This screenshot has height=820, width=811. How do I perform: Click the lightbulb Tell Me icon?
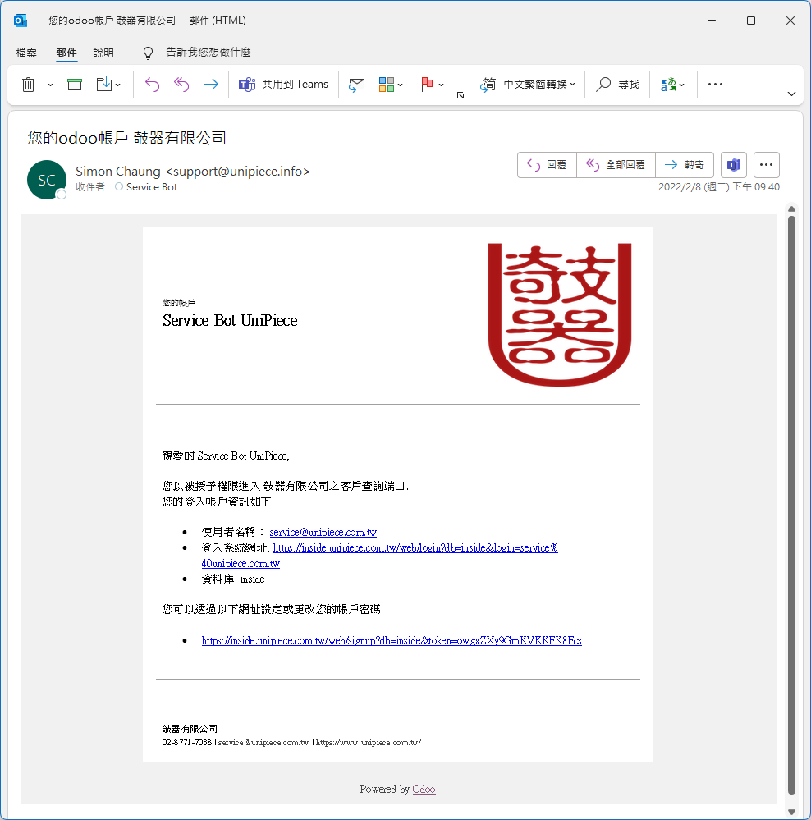pyautogui.click(x=149, y=53)
